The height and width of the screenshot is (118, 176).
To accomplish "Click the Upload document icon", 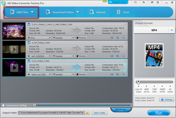I will [x=92, y=12].
